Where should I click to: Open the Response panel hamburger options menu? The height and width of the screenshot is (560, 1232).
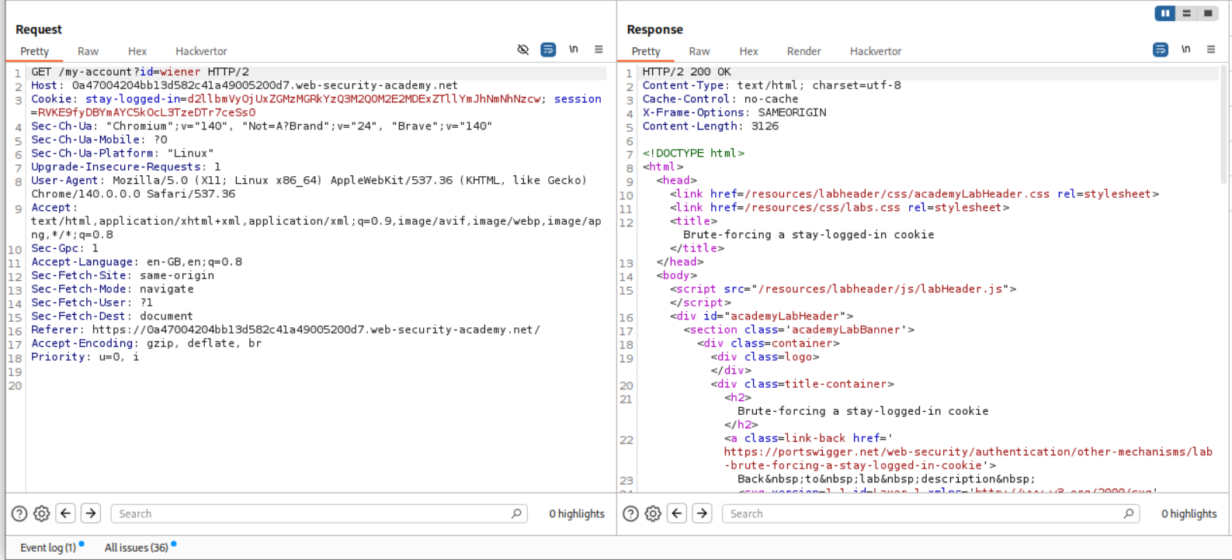pos(1211,50)
